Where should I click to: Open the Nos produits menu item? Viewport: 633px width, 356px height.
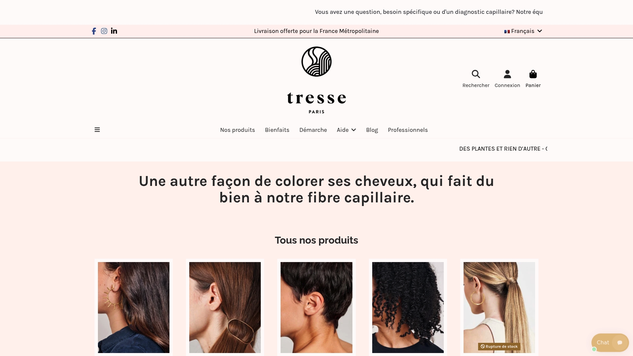pyautogui.click(x=237, y=130)
